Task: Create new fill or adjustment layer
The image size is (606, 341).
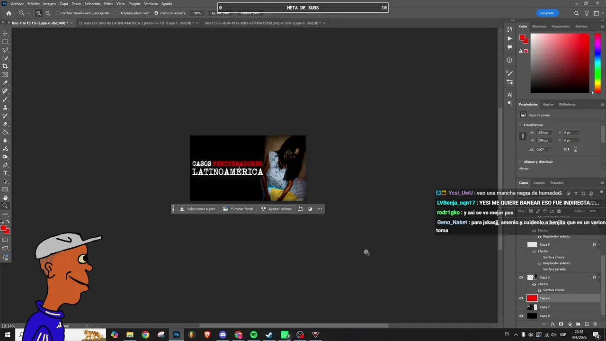Action: pos(570,324)
